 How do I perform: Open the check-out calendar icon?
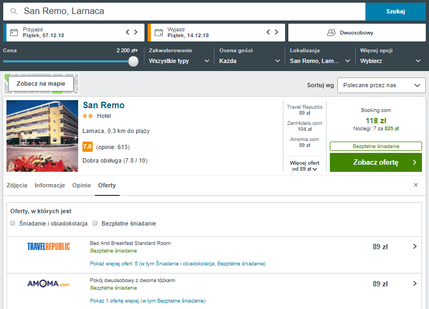pyautogui.click(x=158, y=32)
